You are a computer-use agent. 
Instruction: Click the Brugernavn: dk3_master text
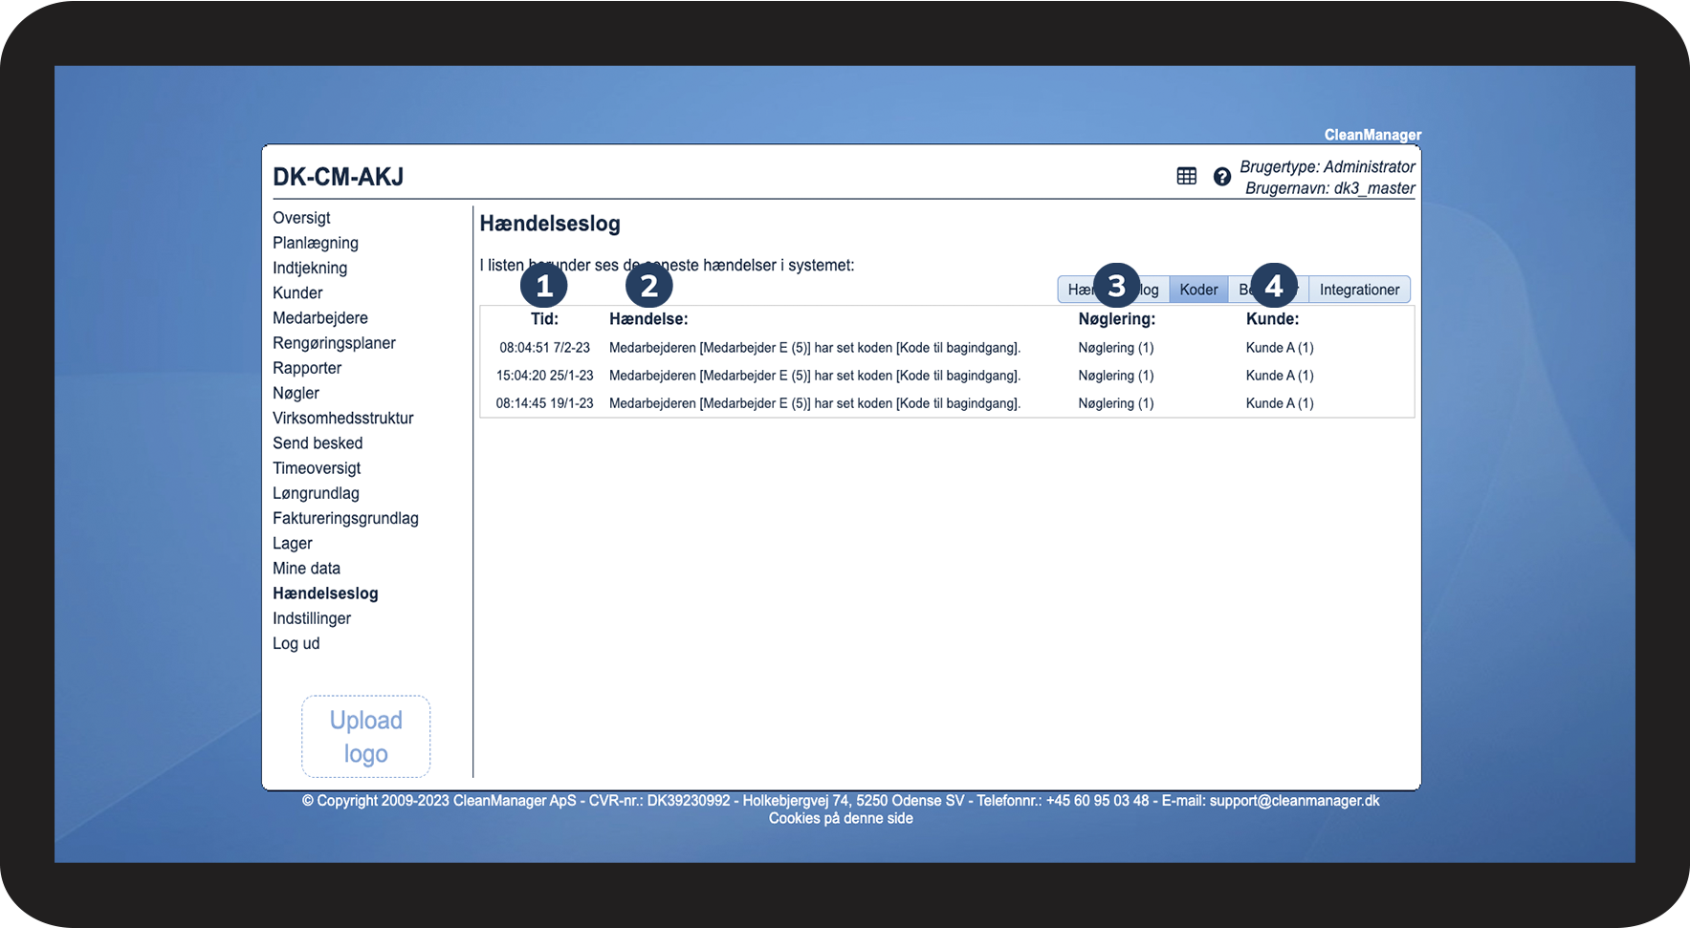(x=1330, y=188)
